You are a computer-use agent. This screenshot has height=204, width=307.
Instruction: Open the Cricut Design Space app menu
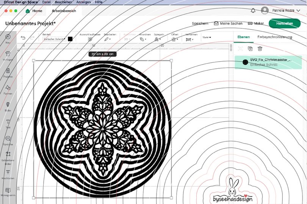tap(21, 2)
